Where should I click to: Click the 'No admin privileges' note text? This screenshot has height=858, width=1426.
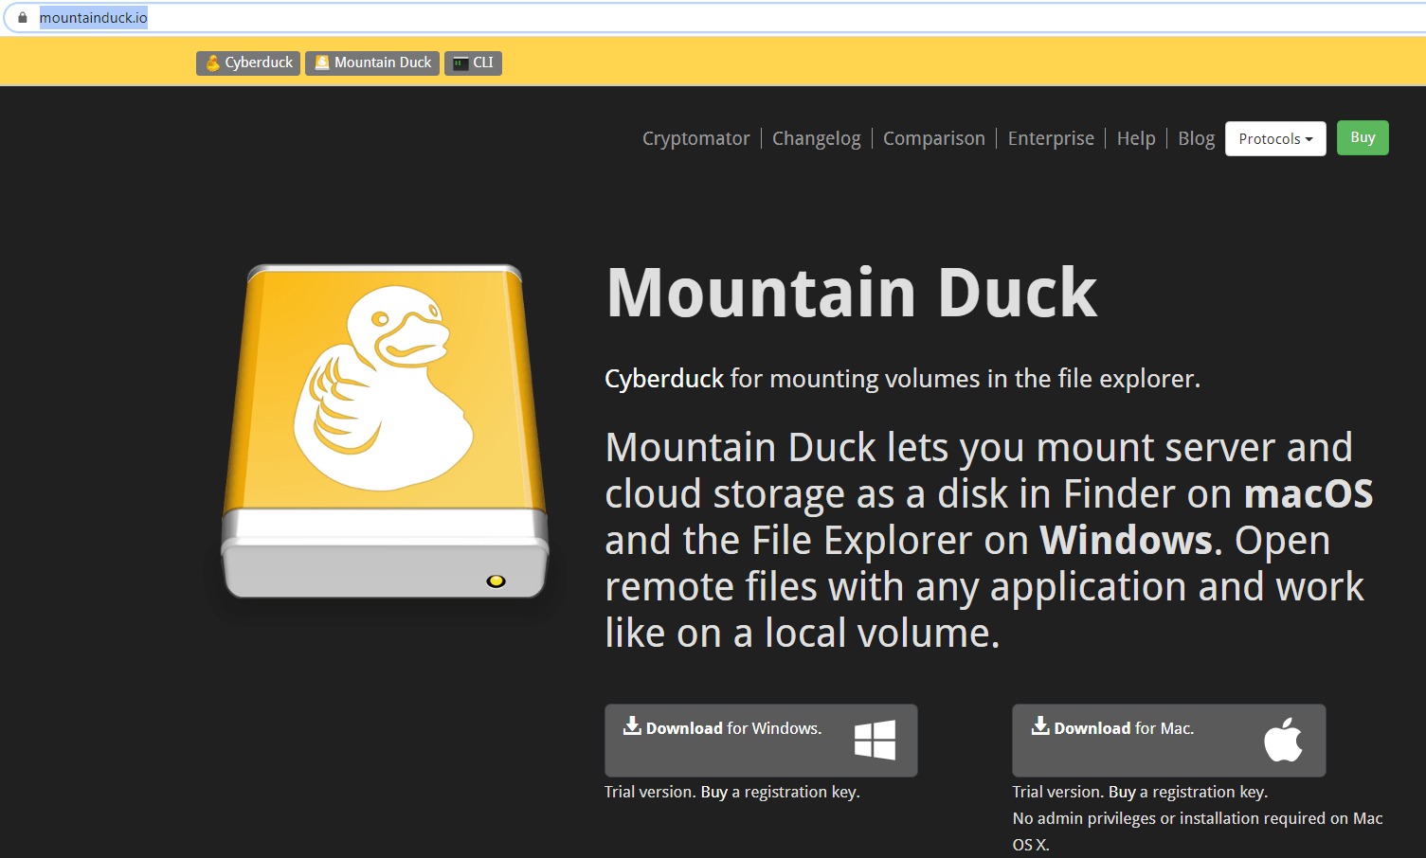[x=1198, y=831]
